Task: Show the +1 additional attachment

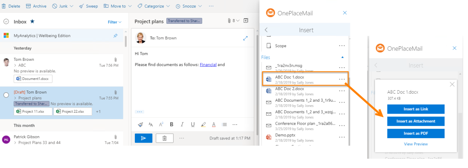Action: [x=98, y=111]
